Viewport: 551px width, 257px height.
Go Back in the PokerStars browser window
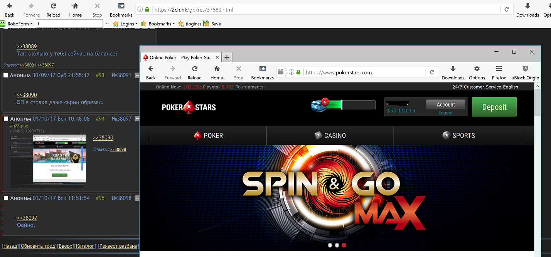[151, 72]
